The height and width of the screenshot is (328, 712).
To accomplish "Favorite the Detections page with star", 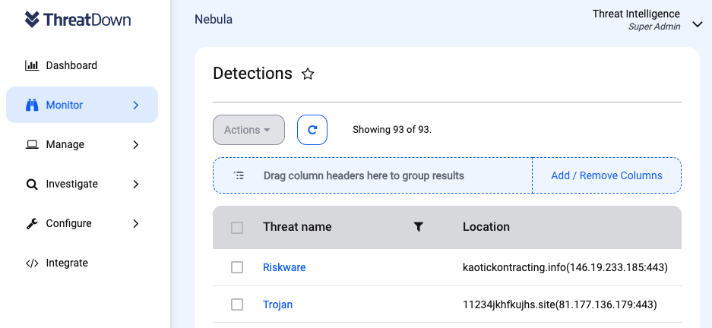I will (308, 74).
